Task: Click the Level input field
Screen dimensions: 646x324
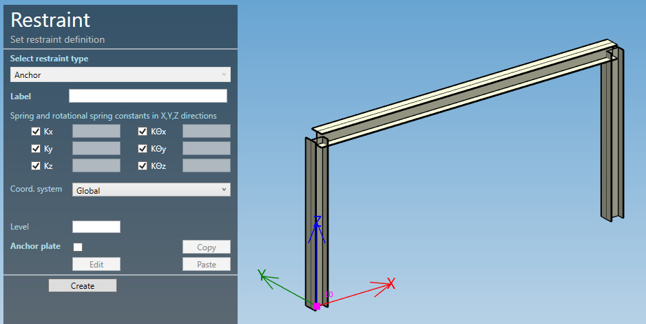Action: click(96, 227)
